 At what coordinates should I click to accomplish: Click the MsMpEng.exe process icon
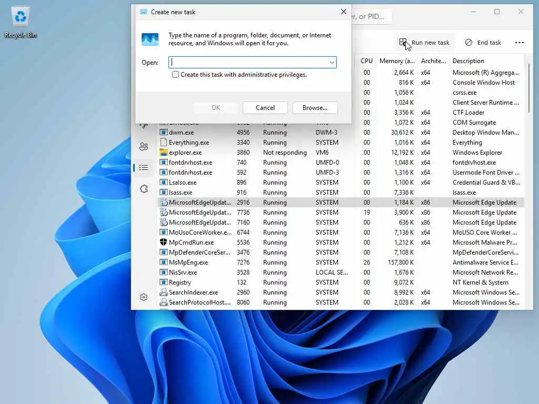point(163,262)
